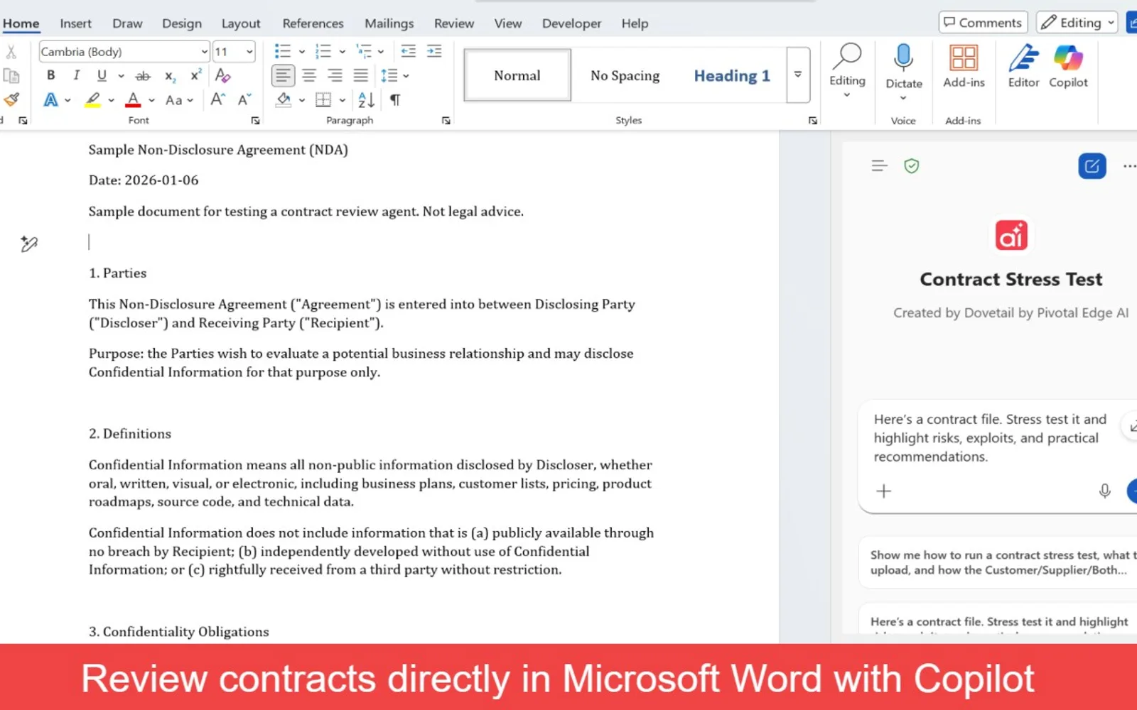The height and width of the screenshot is (710, 1137).
Task: Click microphone in Copilot prompt box
Action: 1104,491
